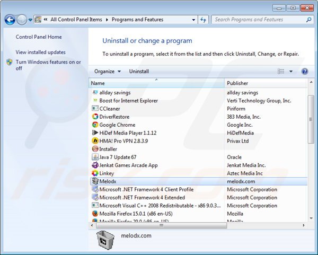The image size is (318, 255).
Task: Click the search magnifier icon
Action: point(308,20)
